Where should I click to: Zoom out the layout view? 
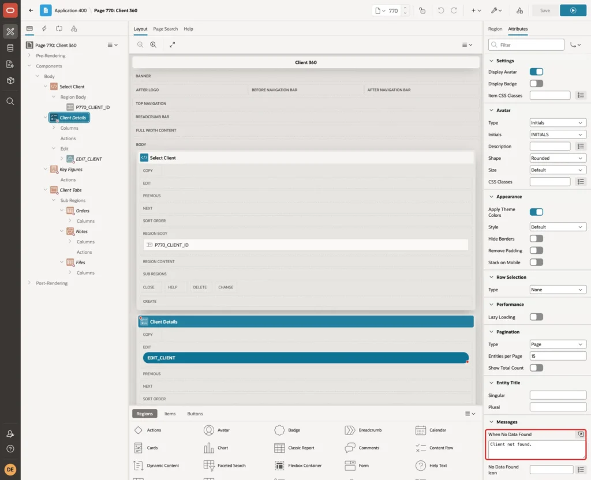point(140,44)
